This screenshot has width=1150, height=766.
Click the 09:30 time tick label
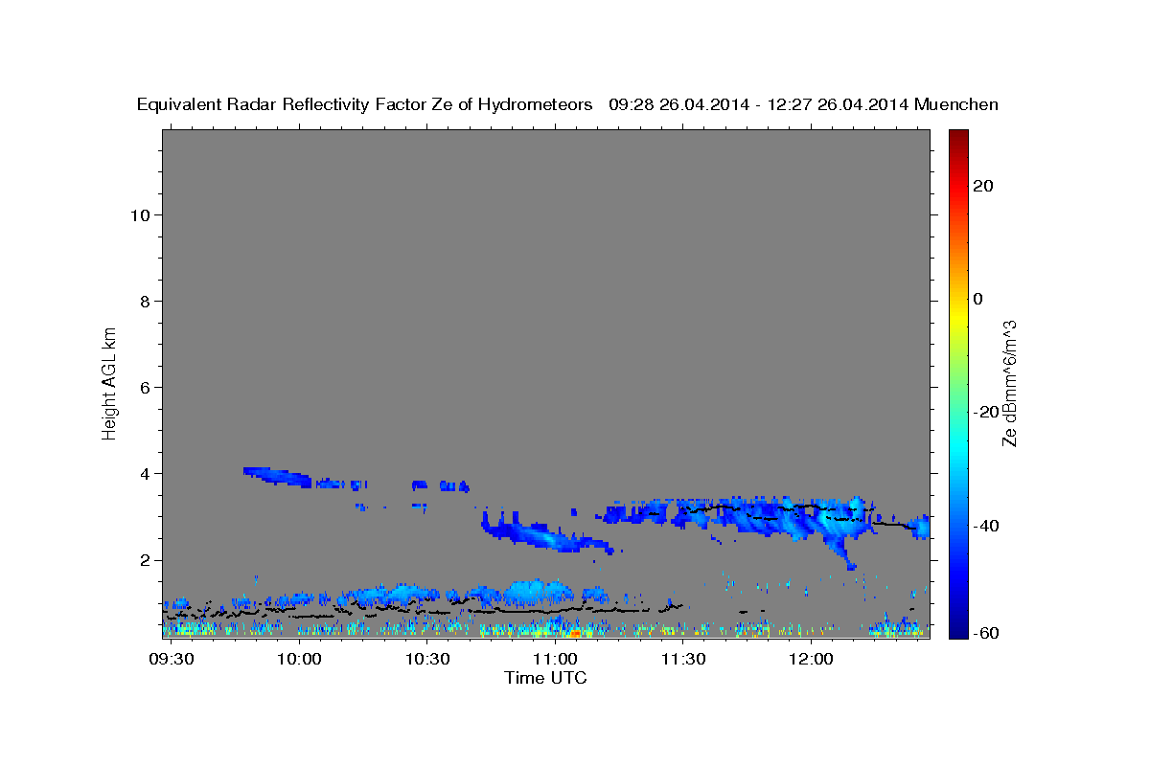click(172, 660)
